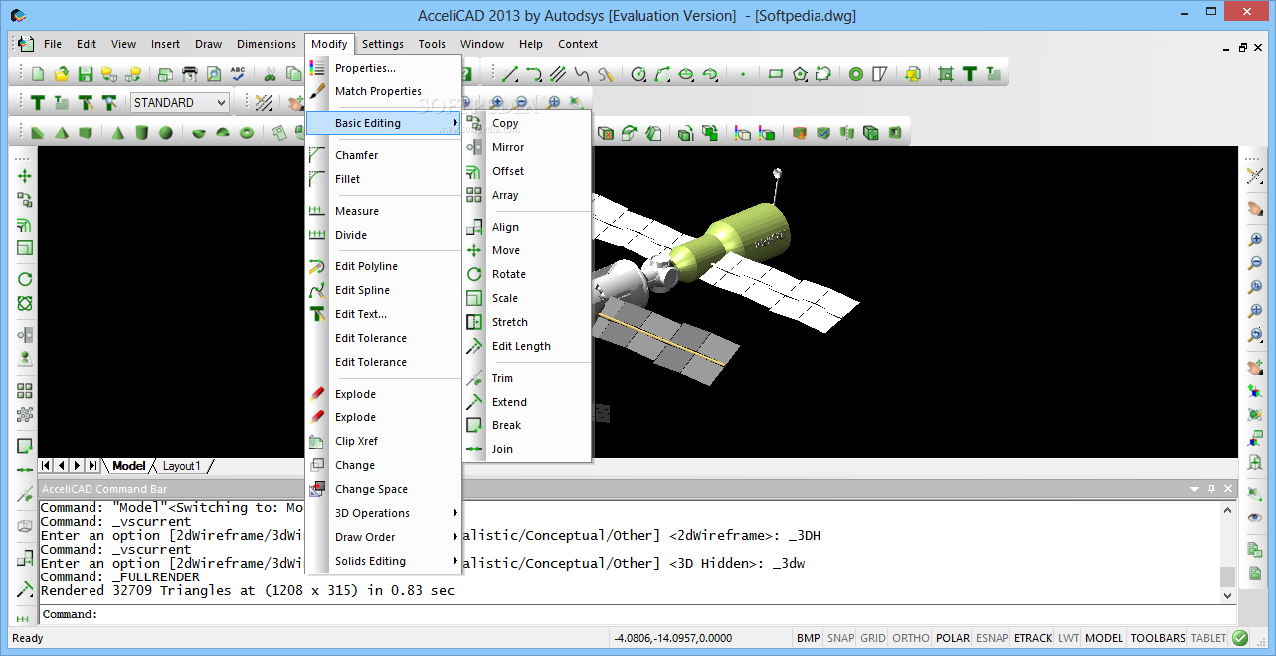Click the 3D Cylinder solid icon
Image resolution: width=1276 pixels, height=656 pixels.
click(x=142, y=133)
